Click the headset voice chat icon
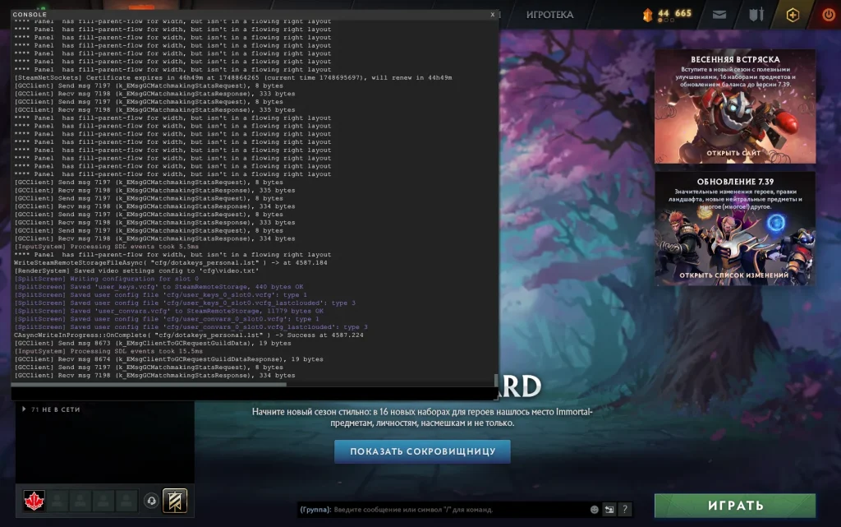Image resolution: width=841 pixels, height=527 pixels. point(151,501)
